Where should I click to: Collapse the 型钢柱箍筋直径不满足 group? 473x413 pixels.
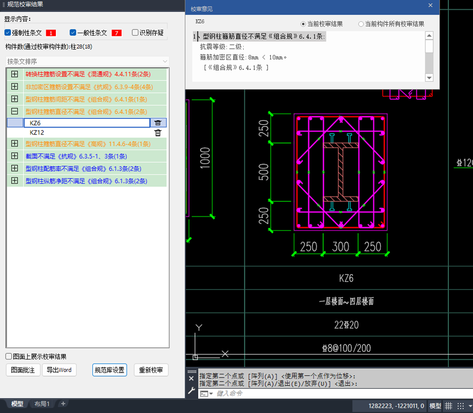[15, 111]
